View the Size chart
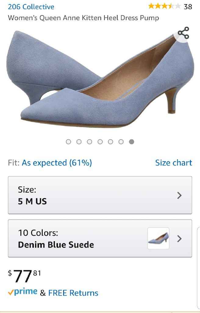The image size is (200, 313). [x=174, y=163]
